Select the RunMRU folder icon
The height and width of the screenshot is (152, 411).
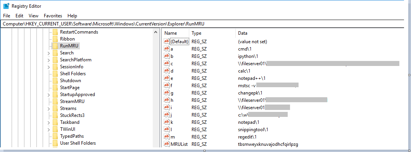coord(55,46)
